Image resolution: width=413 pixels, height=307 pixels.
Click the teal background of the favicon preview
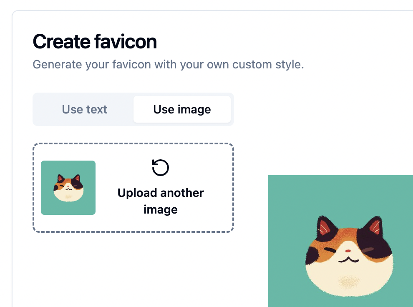coord(288,196)
